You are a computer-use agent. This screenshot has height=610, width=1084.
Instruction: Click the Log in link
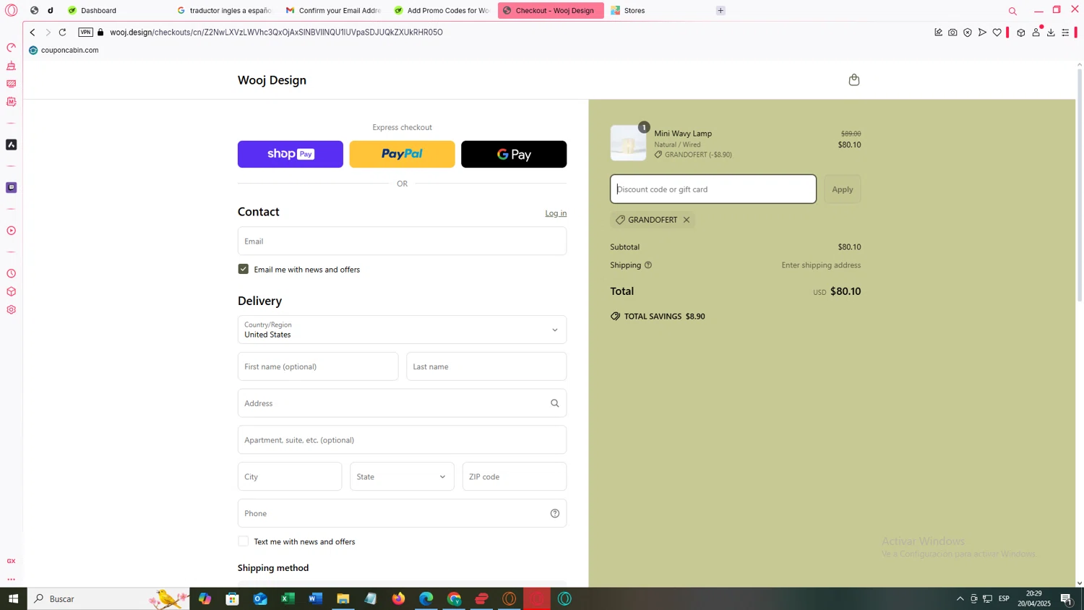556,213
